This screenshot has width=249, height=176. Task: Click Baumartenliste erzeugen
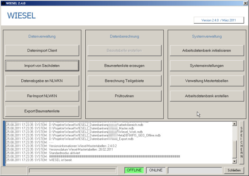click(124, 66)
